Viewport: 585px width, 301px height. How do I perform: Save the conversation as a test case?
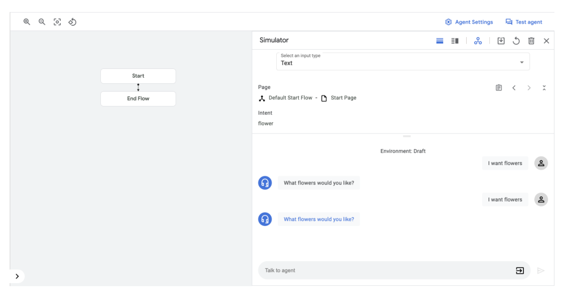click(501, 41)
